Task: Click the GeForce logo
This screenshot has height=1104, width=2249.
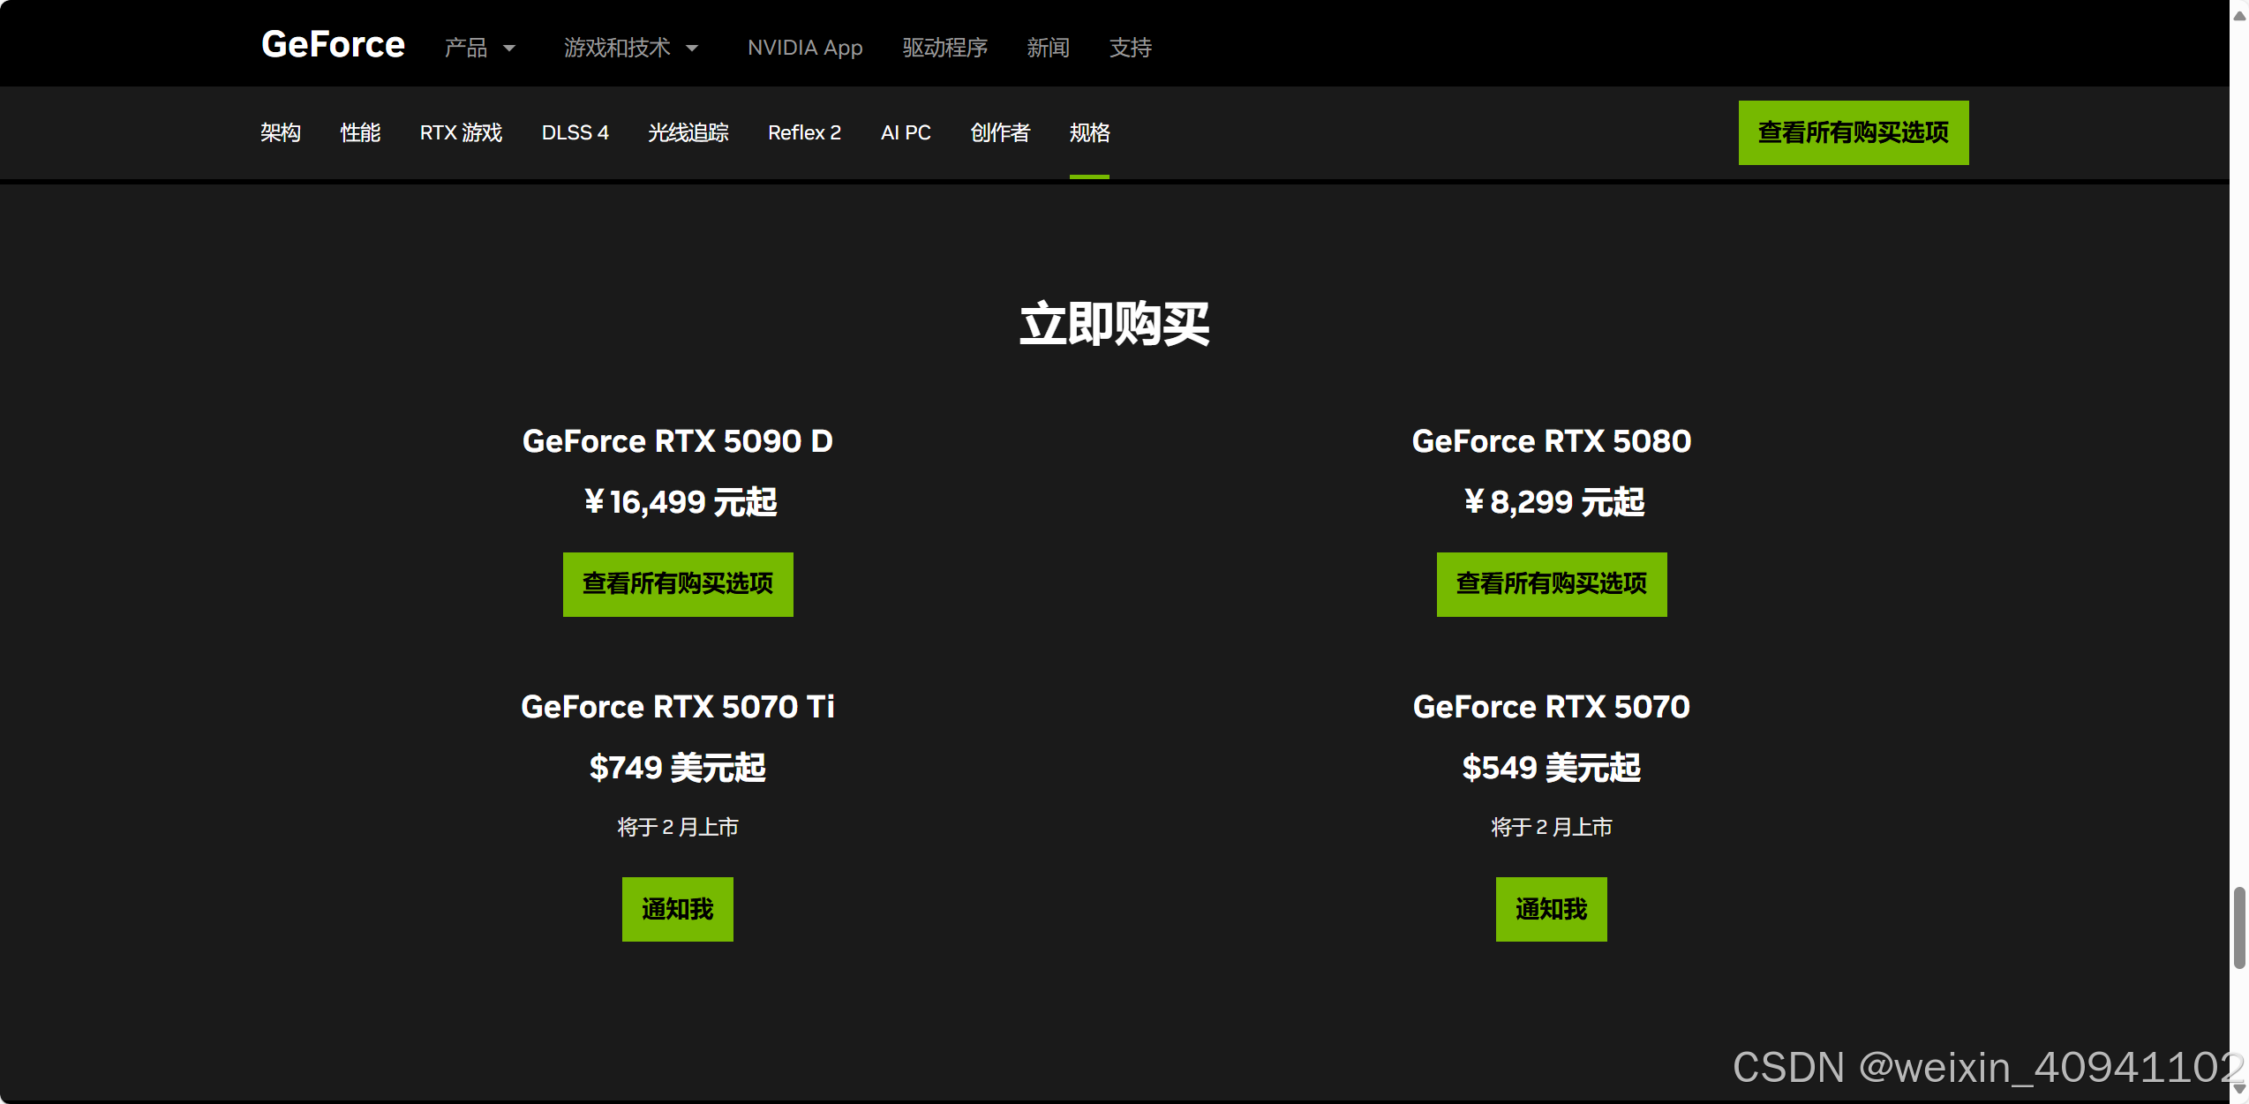Action: click(x=333, y=45)
